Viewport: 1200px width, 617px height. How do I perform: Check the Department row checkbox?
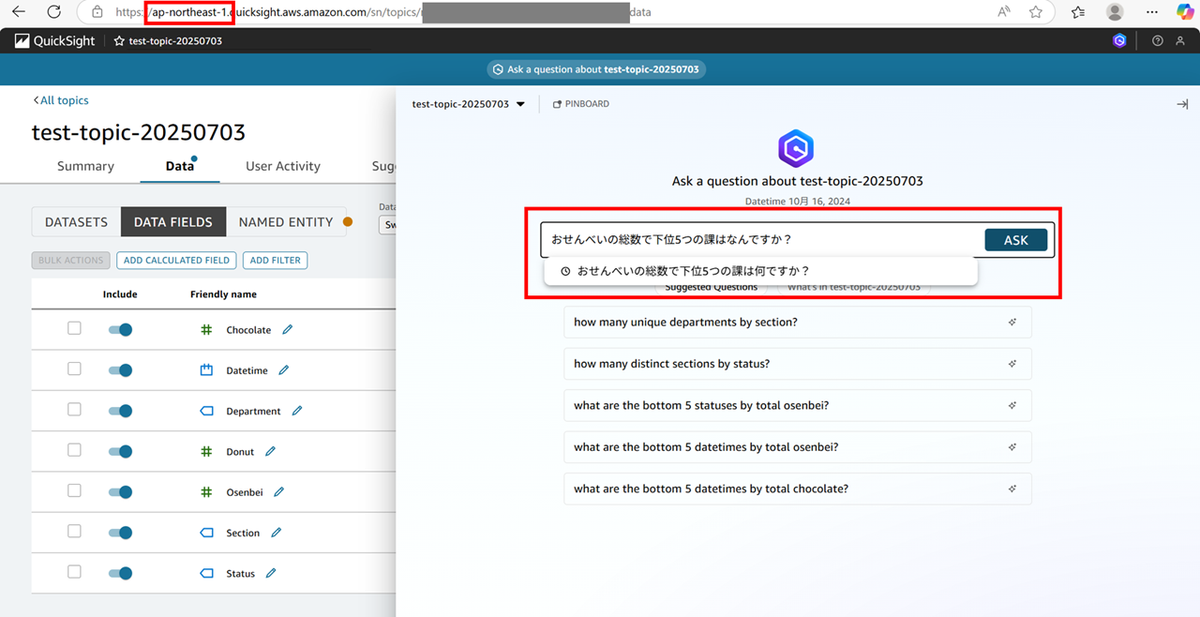[x=74, y=410]
